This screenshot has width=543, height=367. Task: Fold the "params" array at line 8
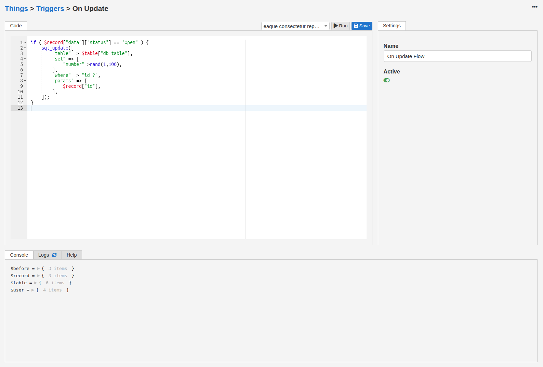click(x=25, y=81)
